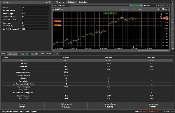Select the horizontal line drawing tool
The image size is (175, 113).
tap(172, 16)
